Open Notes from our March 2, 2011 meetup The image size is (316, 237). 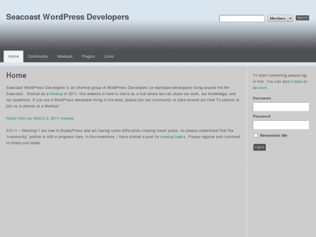coord(40,118)
